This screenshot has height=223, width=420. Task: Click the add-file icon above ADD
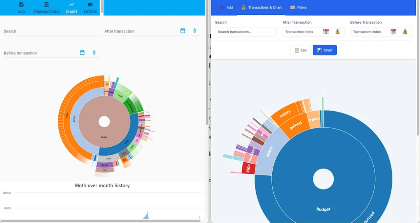click(x=21, y=5)
